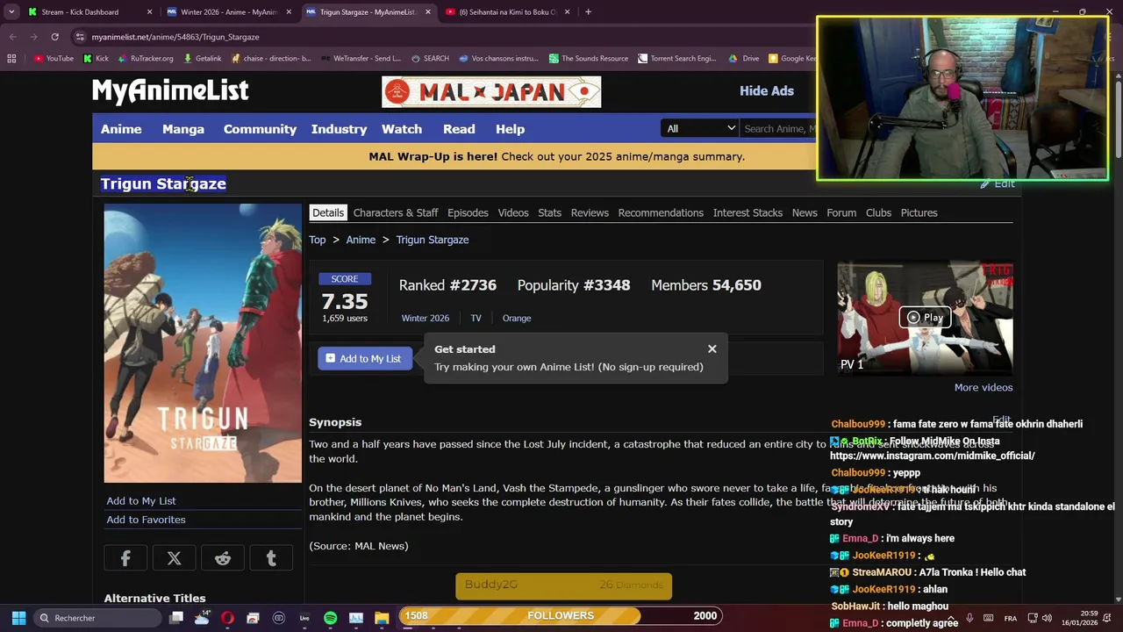Viewport: 1123px width, 632px height.
Task: Close the Trigun Stargaze tab
Action: click(x=428, y=12)
